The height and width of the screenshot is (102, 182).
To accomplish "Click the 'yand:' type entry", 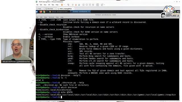I will (71, 58).
